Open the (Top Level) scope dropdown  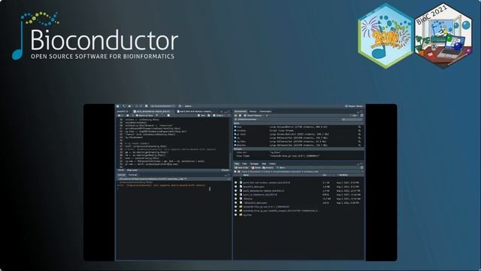[x=132, y=170]
